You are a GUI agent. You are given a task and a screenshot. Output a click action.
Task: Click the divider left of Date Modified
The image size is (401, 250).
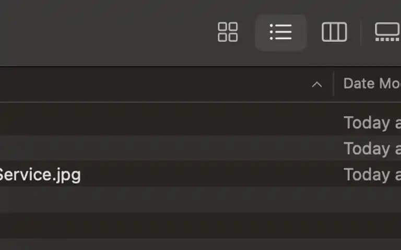(334, 84)
